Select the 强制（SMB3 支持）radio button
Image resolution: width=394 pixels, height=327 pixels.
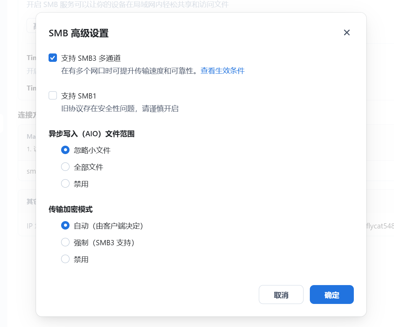click(65, 242)
